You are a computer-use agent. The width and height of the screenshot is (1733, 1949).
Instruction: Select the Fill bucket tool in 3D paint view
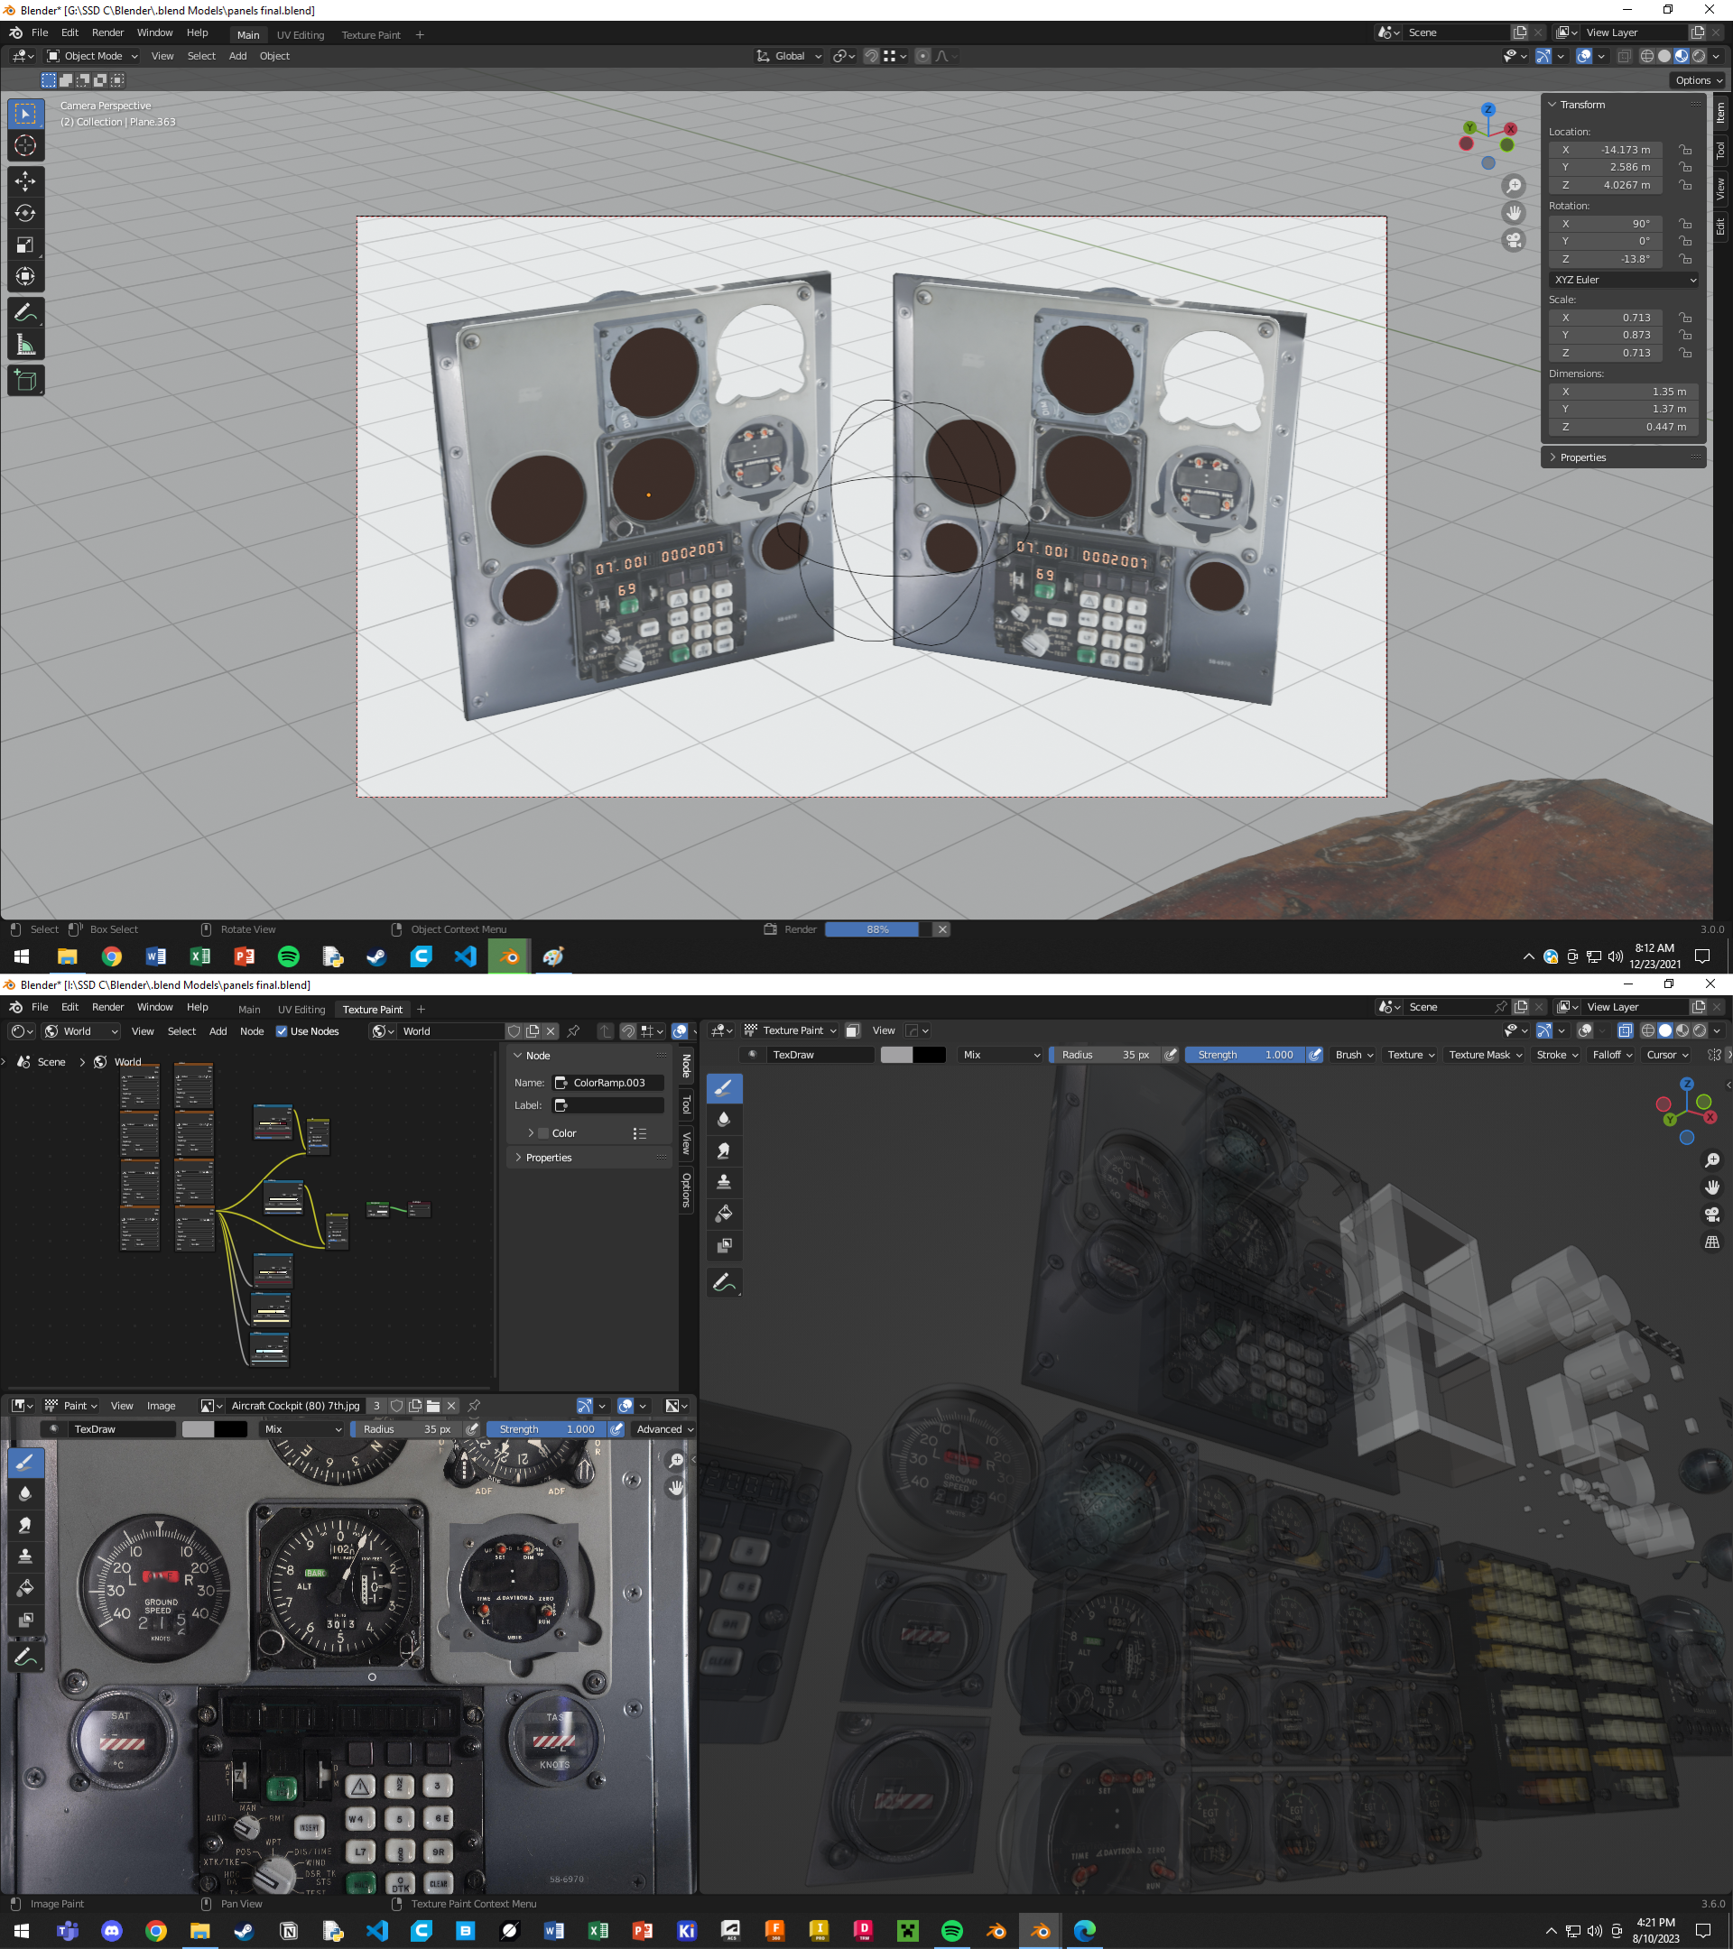(x=724, y=1214)
